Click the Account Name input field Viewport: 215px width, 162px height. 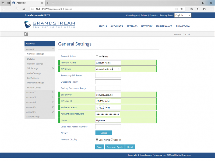(x=108, y=63)
